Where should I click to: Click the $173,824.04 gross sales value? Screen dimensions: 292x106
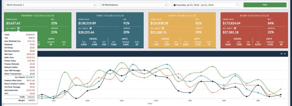click(232, 23)
